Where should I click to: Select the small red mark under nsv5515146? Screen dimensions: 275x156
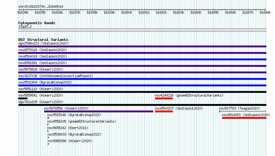point(48,118)
